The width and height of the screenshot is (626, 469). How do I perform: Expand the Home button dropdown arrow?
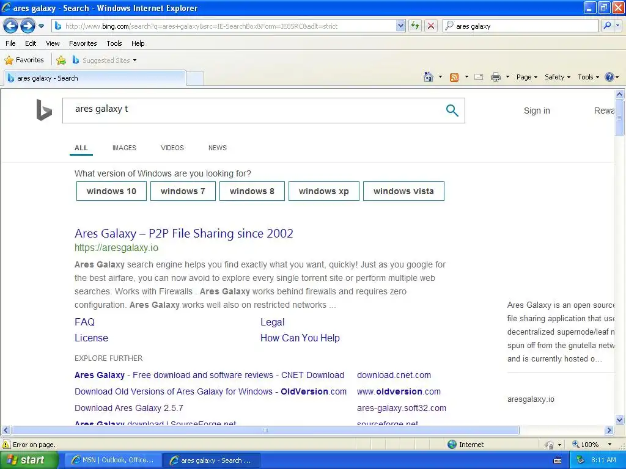click(x=440, y=77)
